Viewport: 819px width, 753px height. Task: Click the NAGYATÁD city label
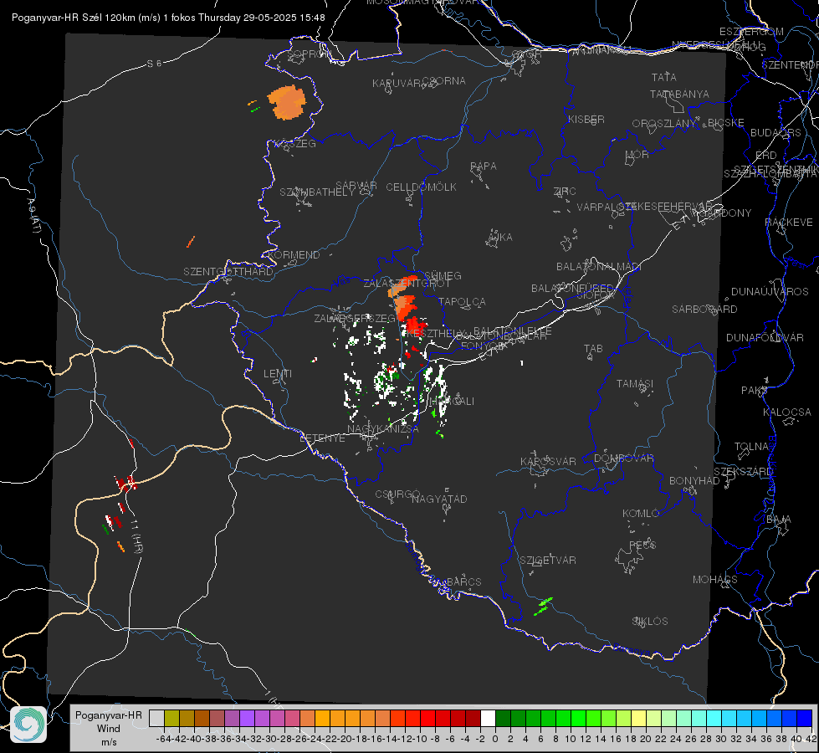click(439, 499)
